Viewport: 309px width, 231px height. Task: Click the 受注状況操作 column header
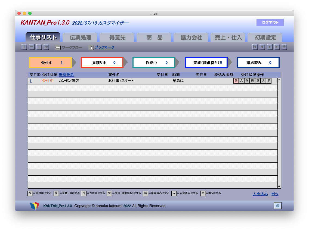(252, 75)
